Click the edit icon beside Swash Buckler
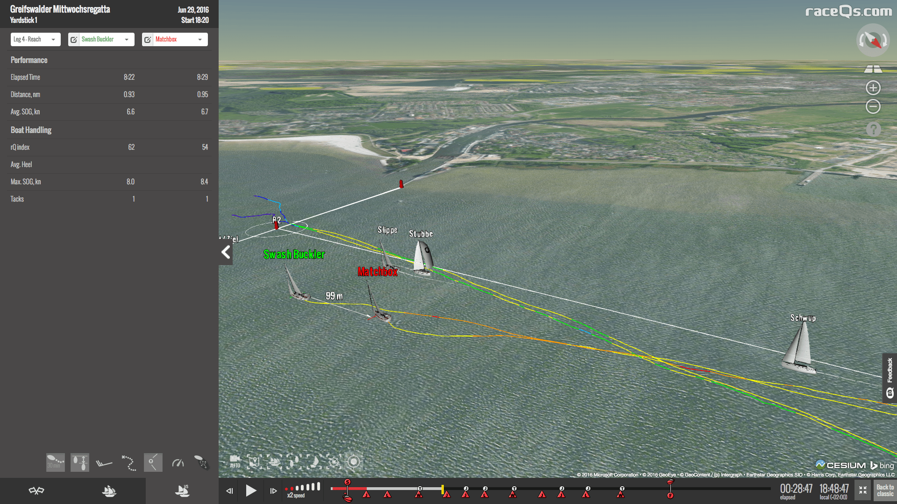The image size is (897, 504). click(x=74, y=40)
